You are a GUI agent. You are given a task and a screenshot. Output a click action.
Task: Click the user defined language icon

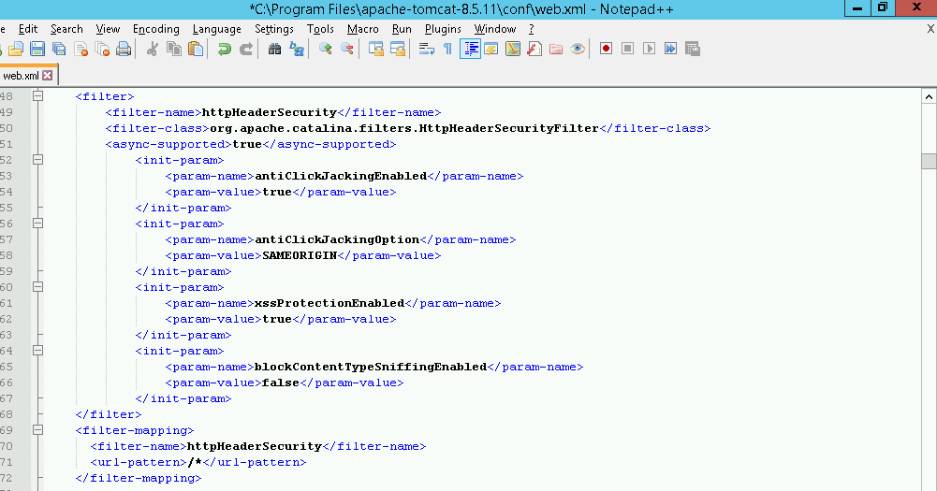coord(491,49)
